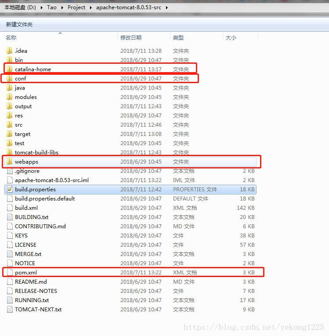329x336 pixels.
Task: Click the 17 KB size of RUNNING.txt
Action: (x=247, y=300)
